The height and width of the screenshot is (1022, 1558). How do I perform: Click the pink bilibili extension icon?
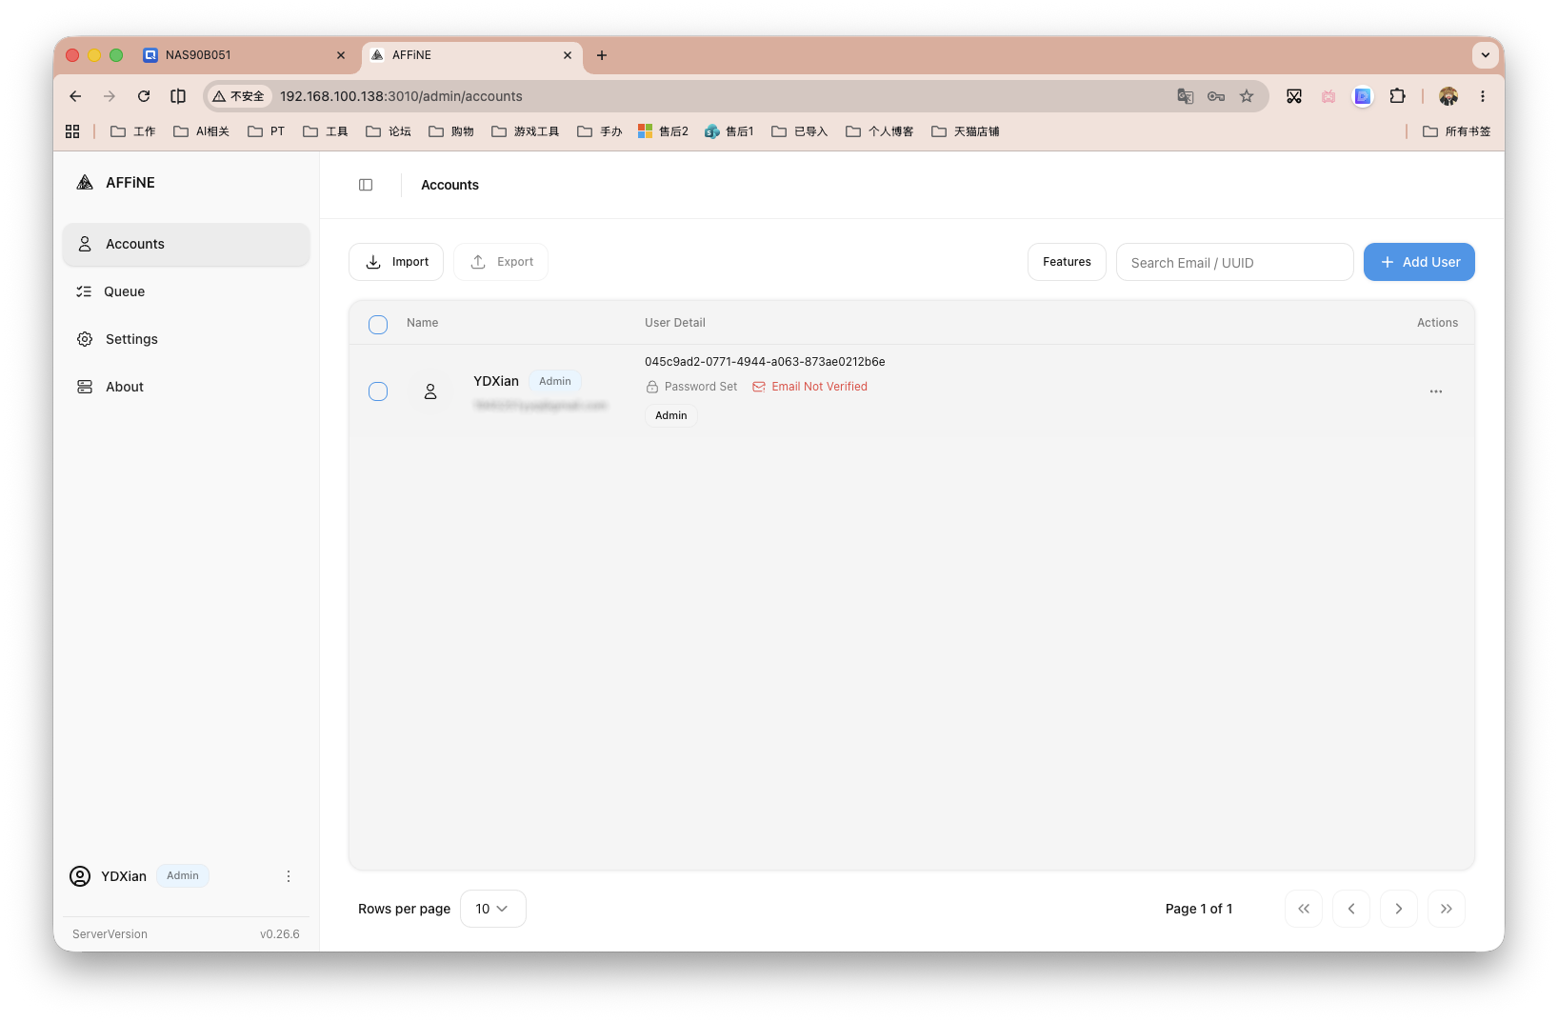pos(1328,96)
